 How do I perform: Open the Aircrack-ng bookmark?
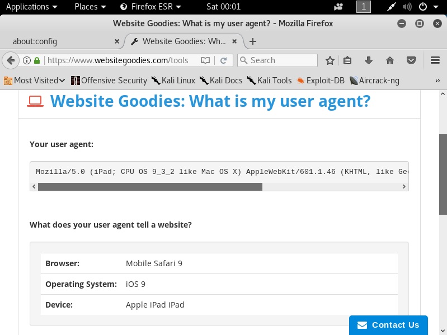pyautogui.click(x=374, y=81)
